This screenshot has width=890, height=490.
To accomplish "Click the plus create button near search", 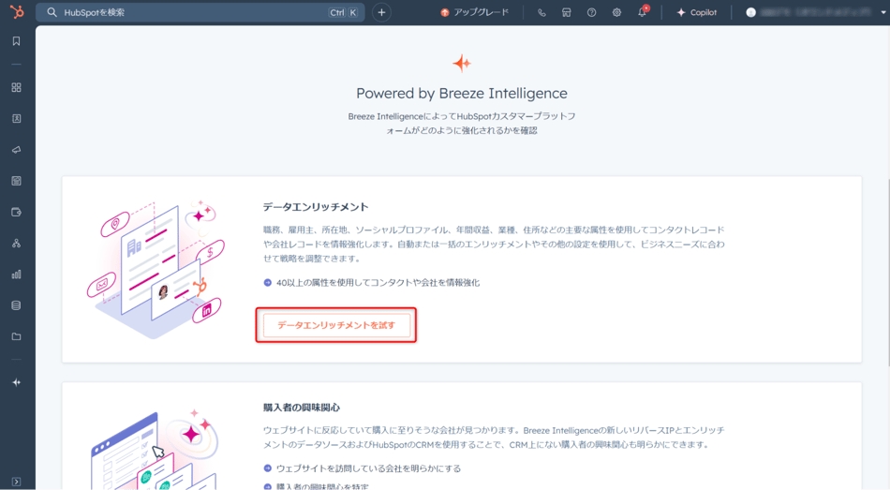I will click(x=381, y=12).
